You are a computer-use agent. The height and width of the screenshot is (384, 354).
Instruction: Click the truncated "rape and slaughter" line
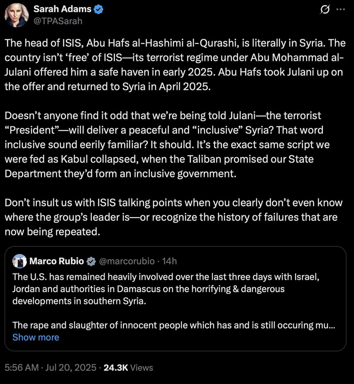click(x=174, y=325)
